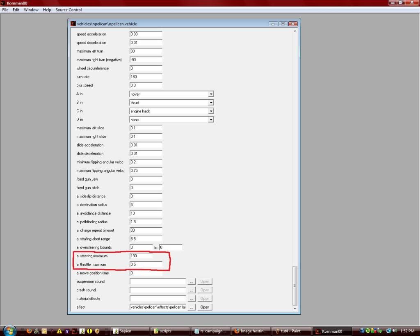
Task: Click the slide deceleration field
Action: click(x=146, y=153)
